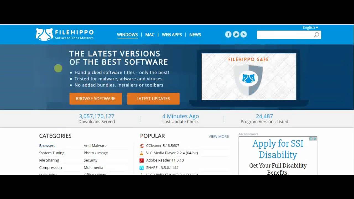Open the Multimedia category
354x199 pixels.
click(93, 167)
